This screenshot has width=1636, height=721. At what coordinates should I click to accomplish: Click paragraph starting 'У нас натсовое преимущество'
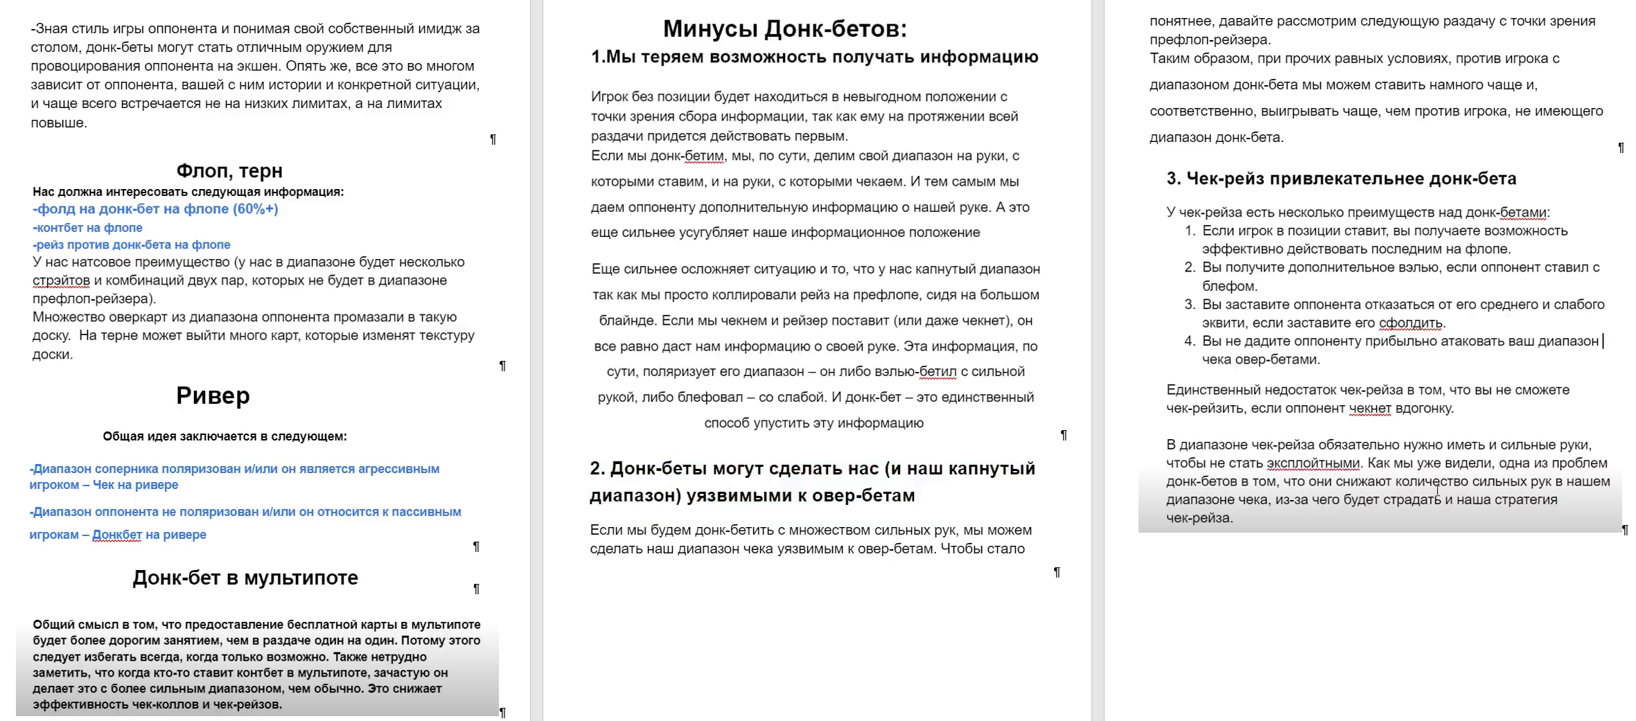pos(249,281)
